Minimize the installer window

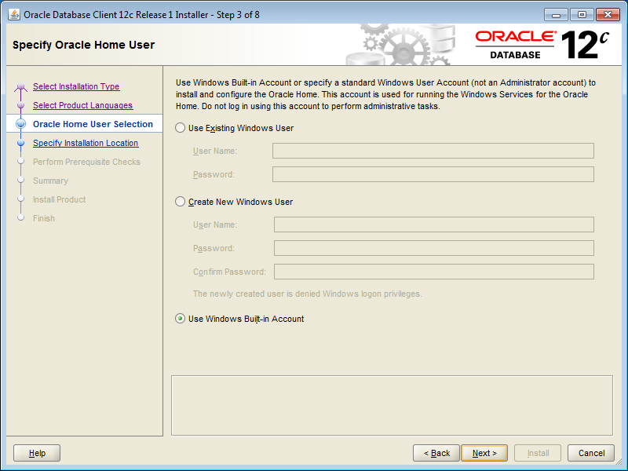(x=556, y=15)
